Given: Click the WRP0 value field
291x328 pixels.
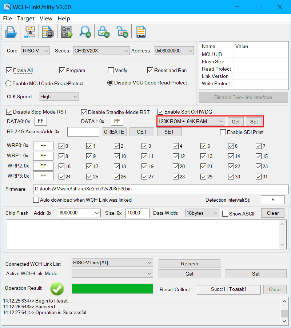Looking at the screenshot, I should 43,146.
